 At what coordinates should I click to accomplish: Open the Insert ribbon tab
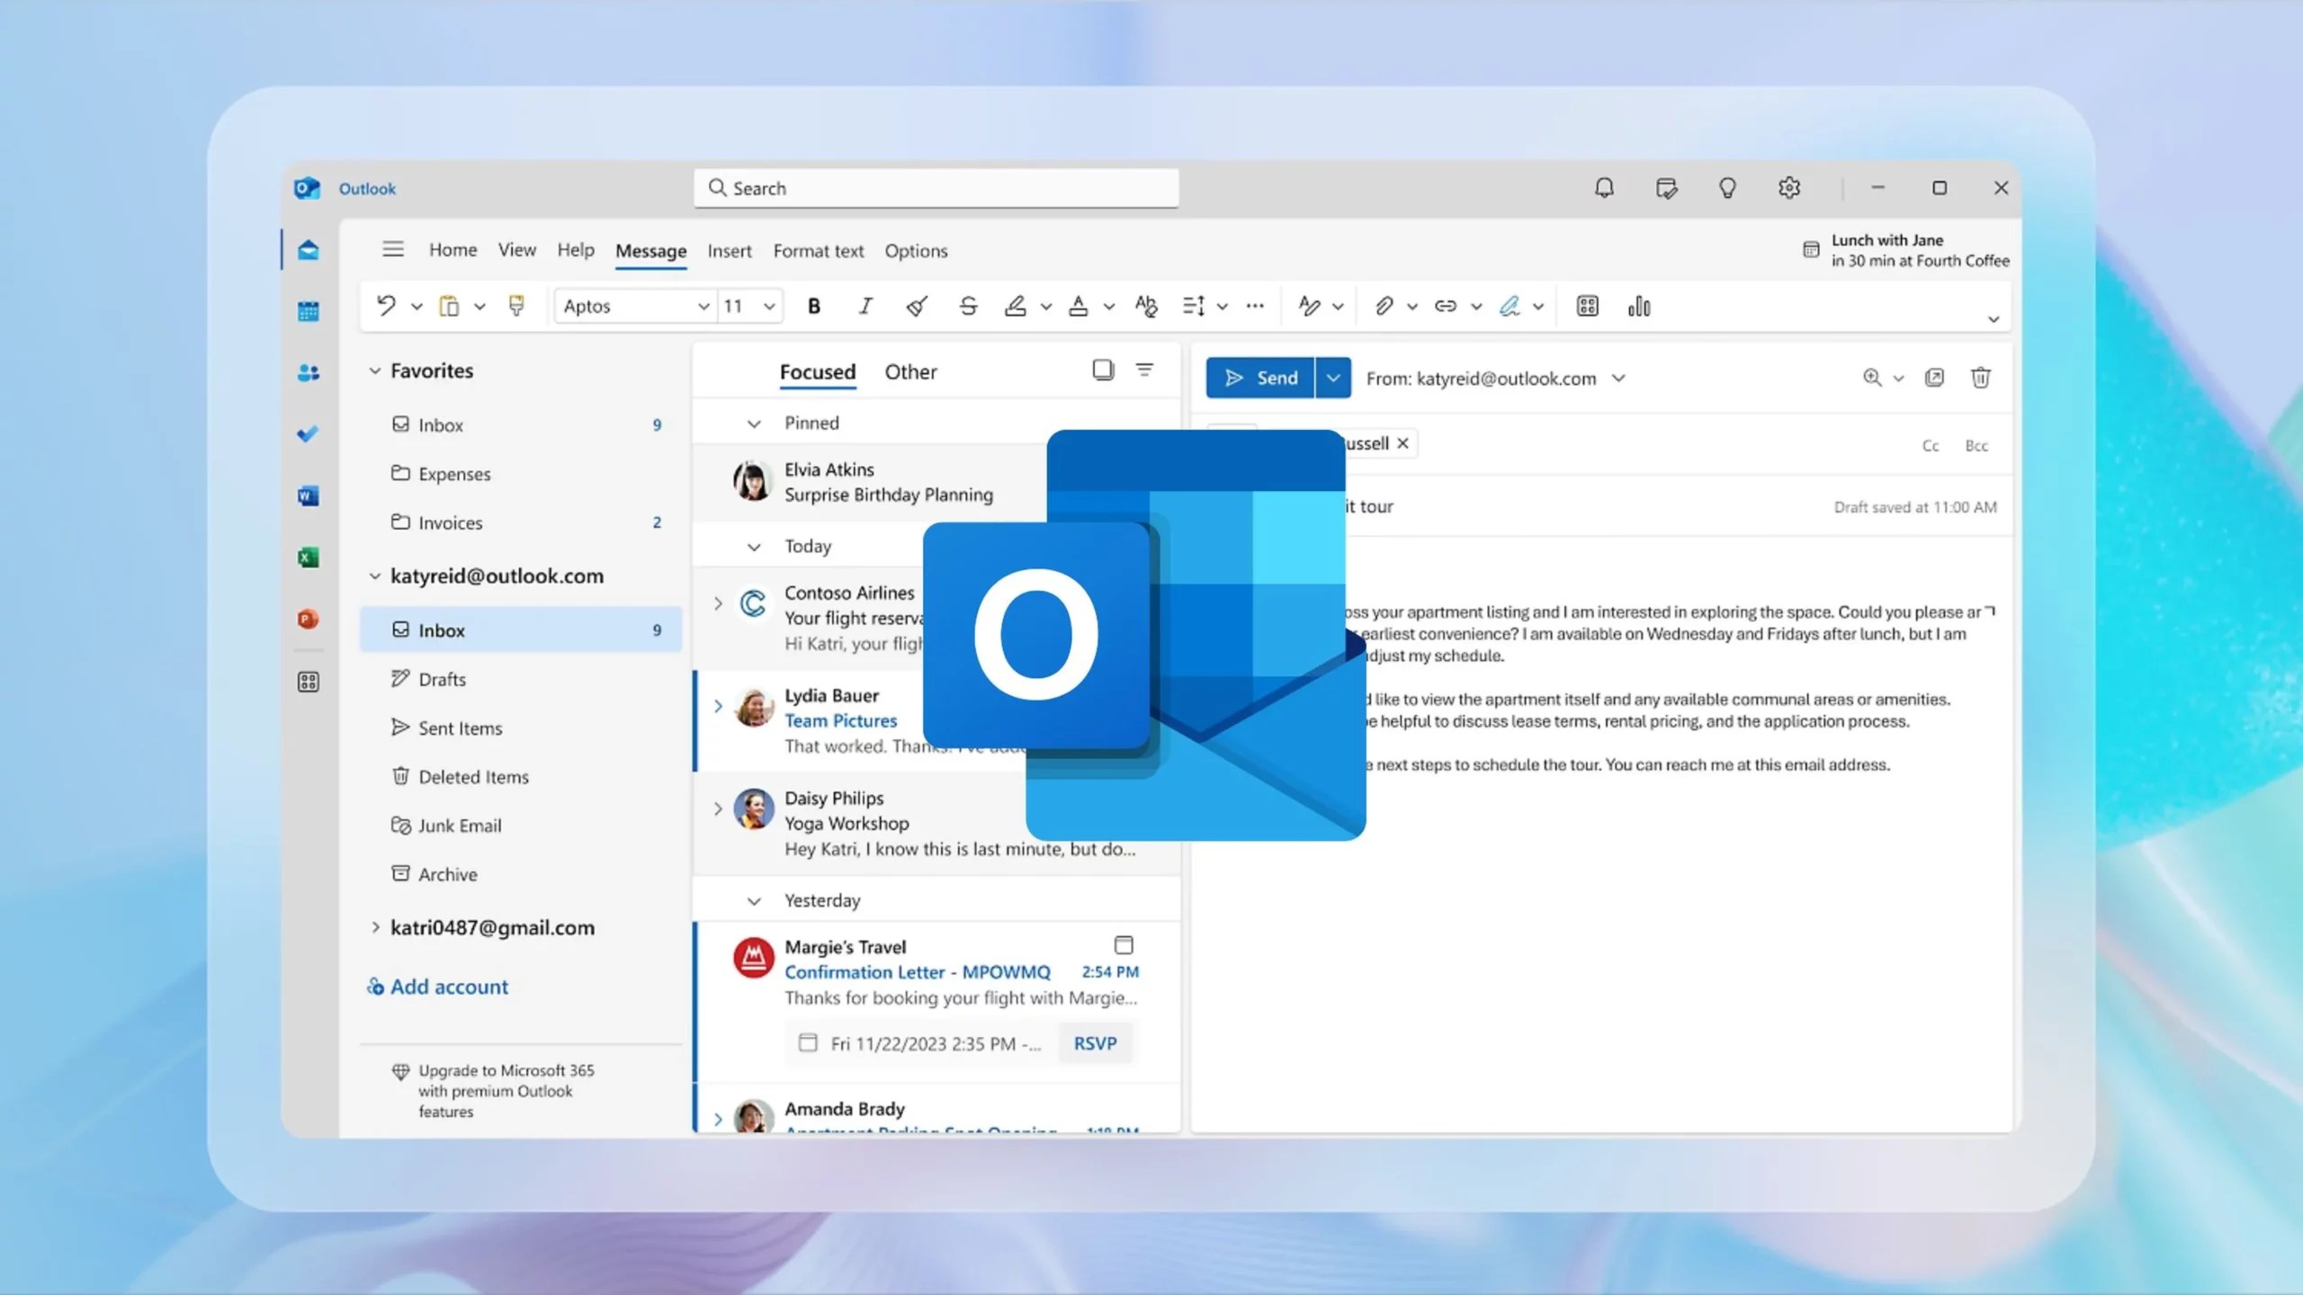tap(729, 250)
